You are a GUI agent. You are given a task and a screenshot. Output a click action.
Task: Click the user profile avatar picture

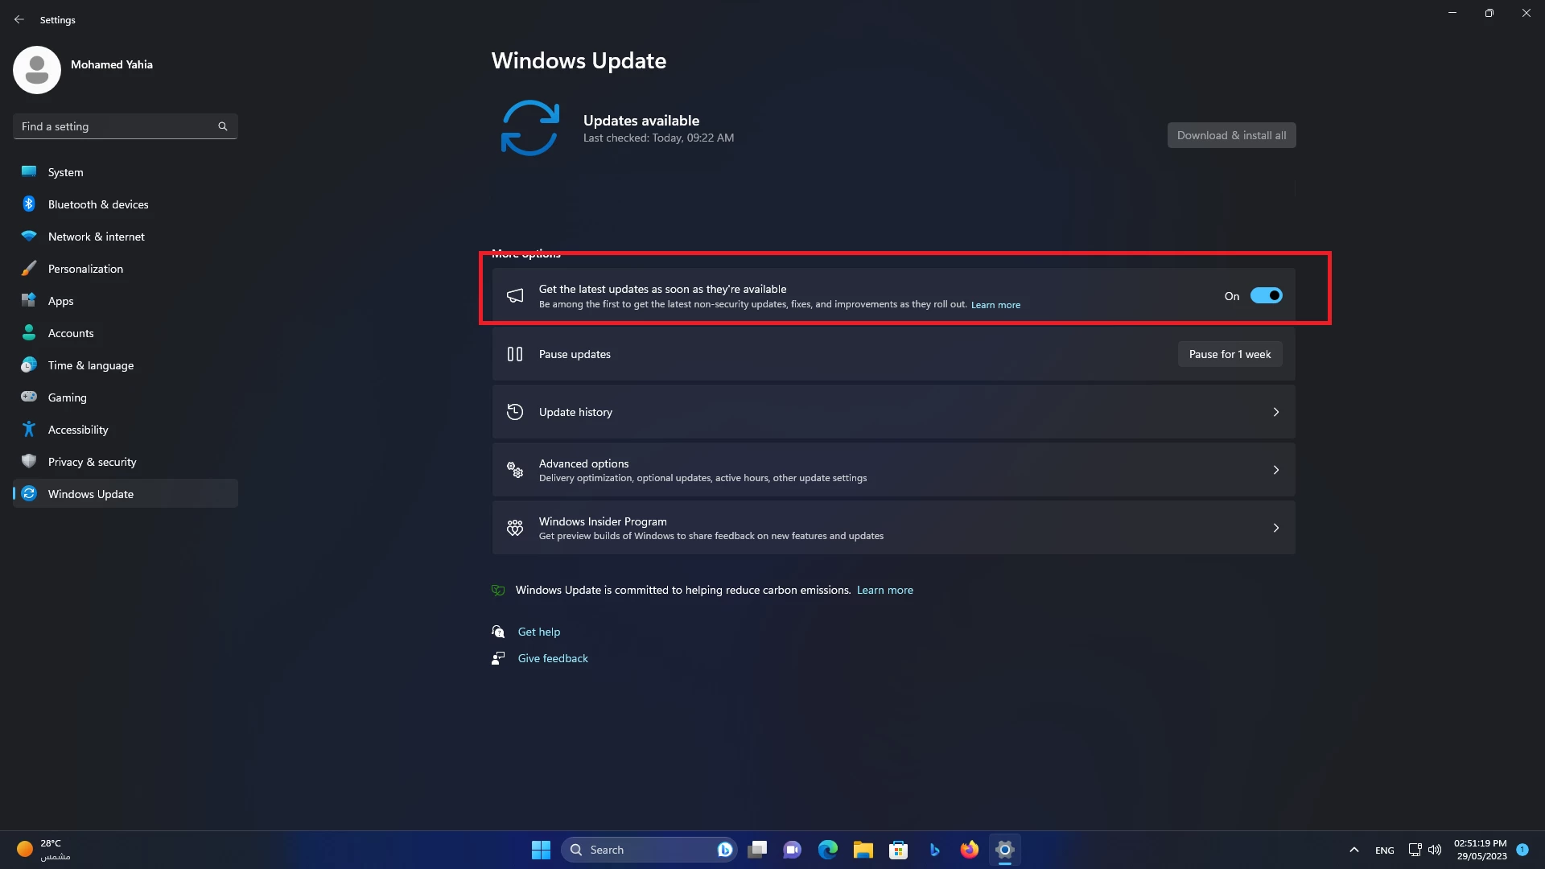(x=37, y=70)
